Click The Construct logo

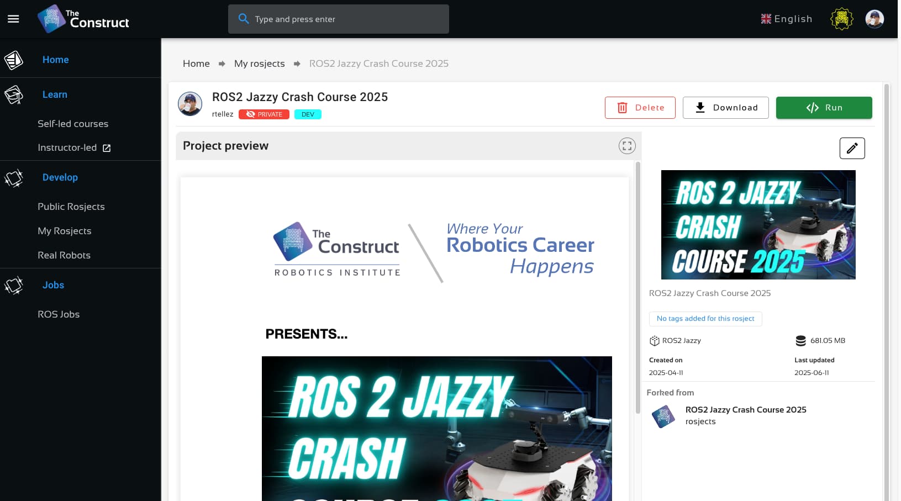83,19
